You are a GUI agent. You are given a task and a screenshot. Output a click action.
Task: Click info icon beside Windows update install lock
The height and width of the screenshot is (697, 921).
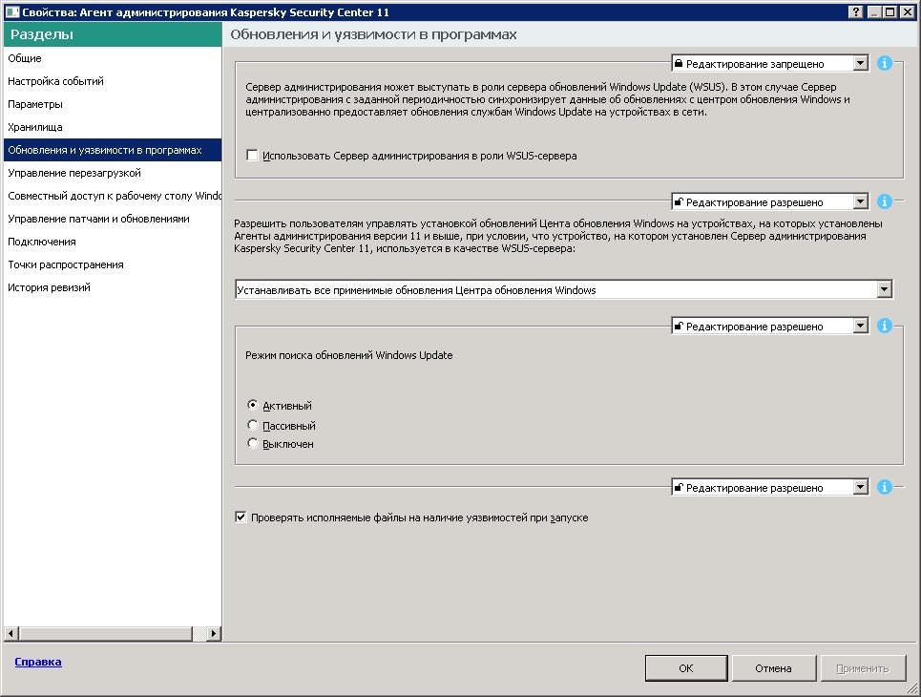(x=884, y=201)
